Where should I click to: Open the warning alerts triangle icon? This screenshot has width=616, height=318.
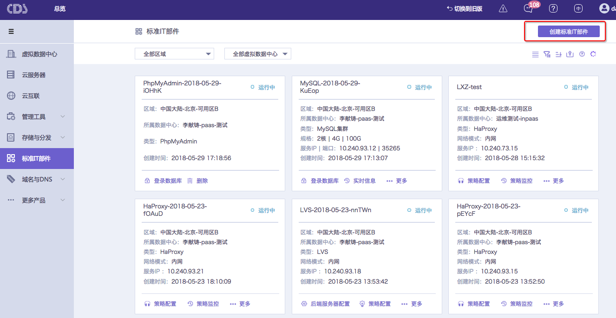503,8
